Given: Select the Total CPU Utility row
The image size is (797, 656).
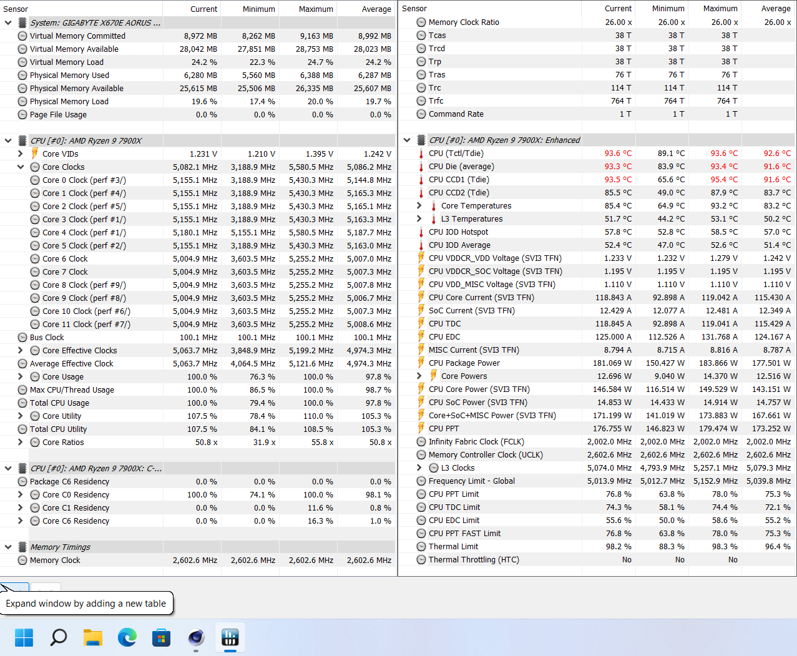Looking at the screenshot, I should coord(198,429).
